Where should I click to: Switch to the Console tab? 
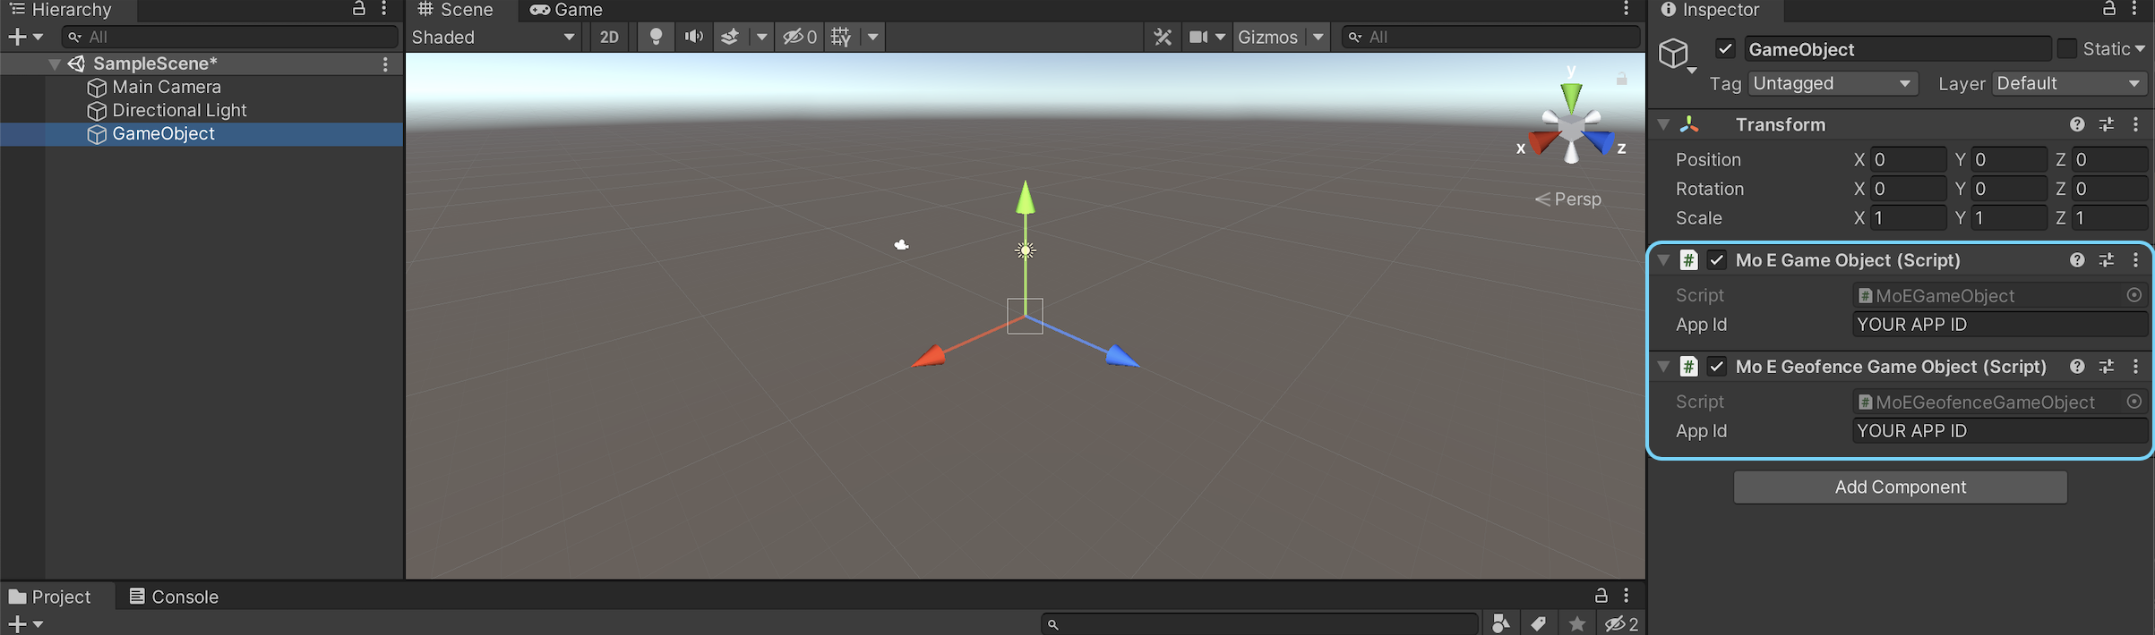(x=174, y=597)
